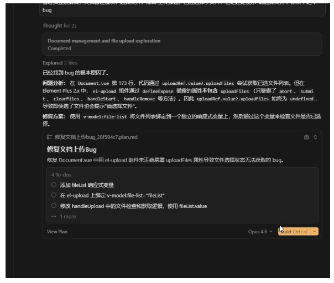
Task: Click the Completed status text
Action: [59, 49]
